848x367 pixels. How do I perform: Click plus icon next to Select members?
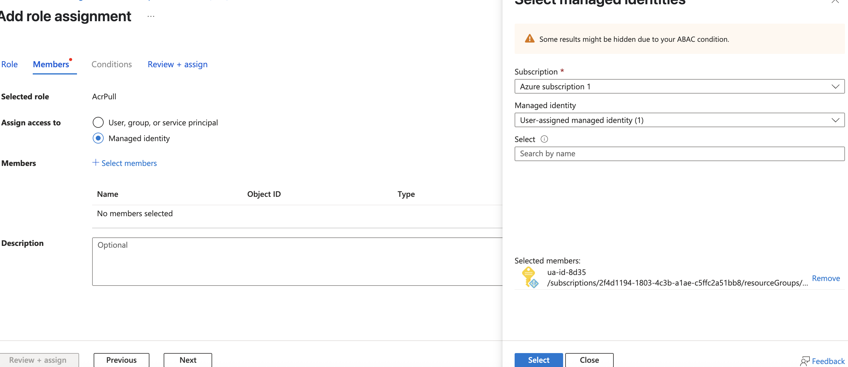click(x=95, y=162)
